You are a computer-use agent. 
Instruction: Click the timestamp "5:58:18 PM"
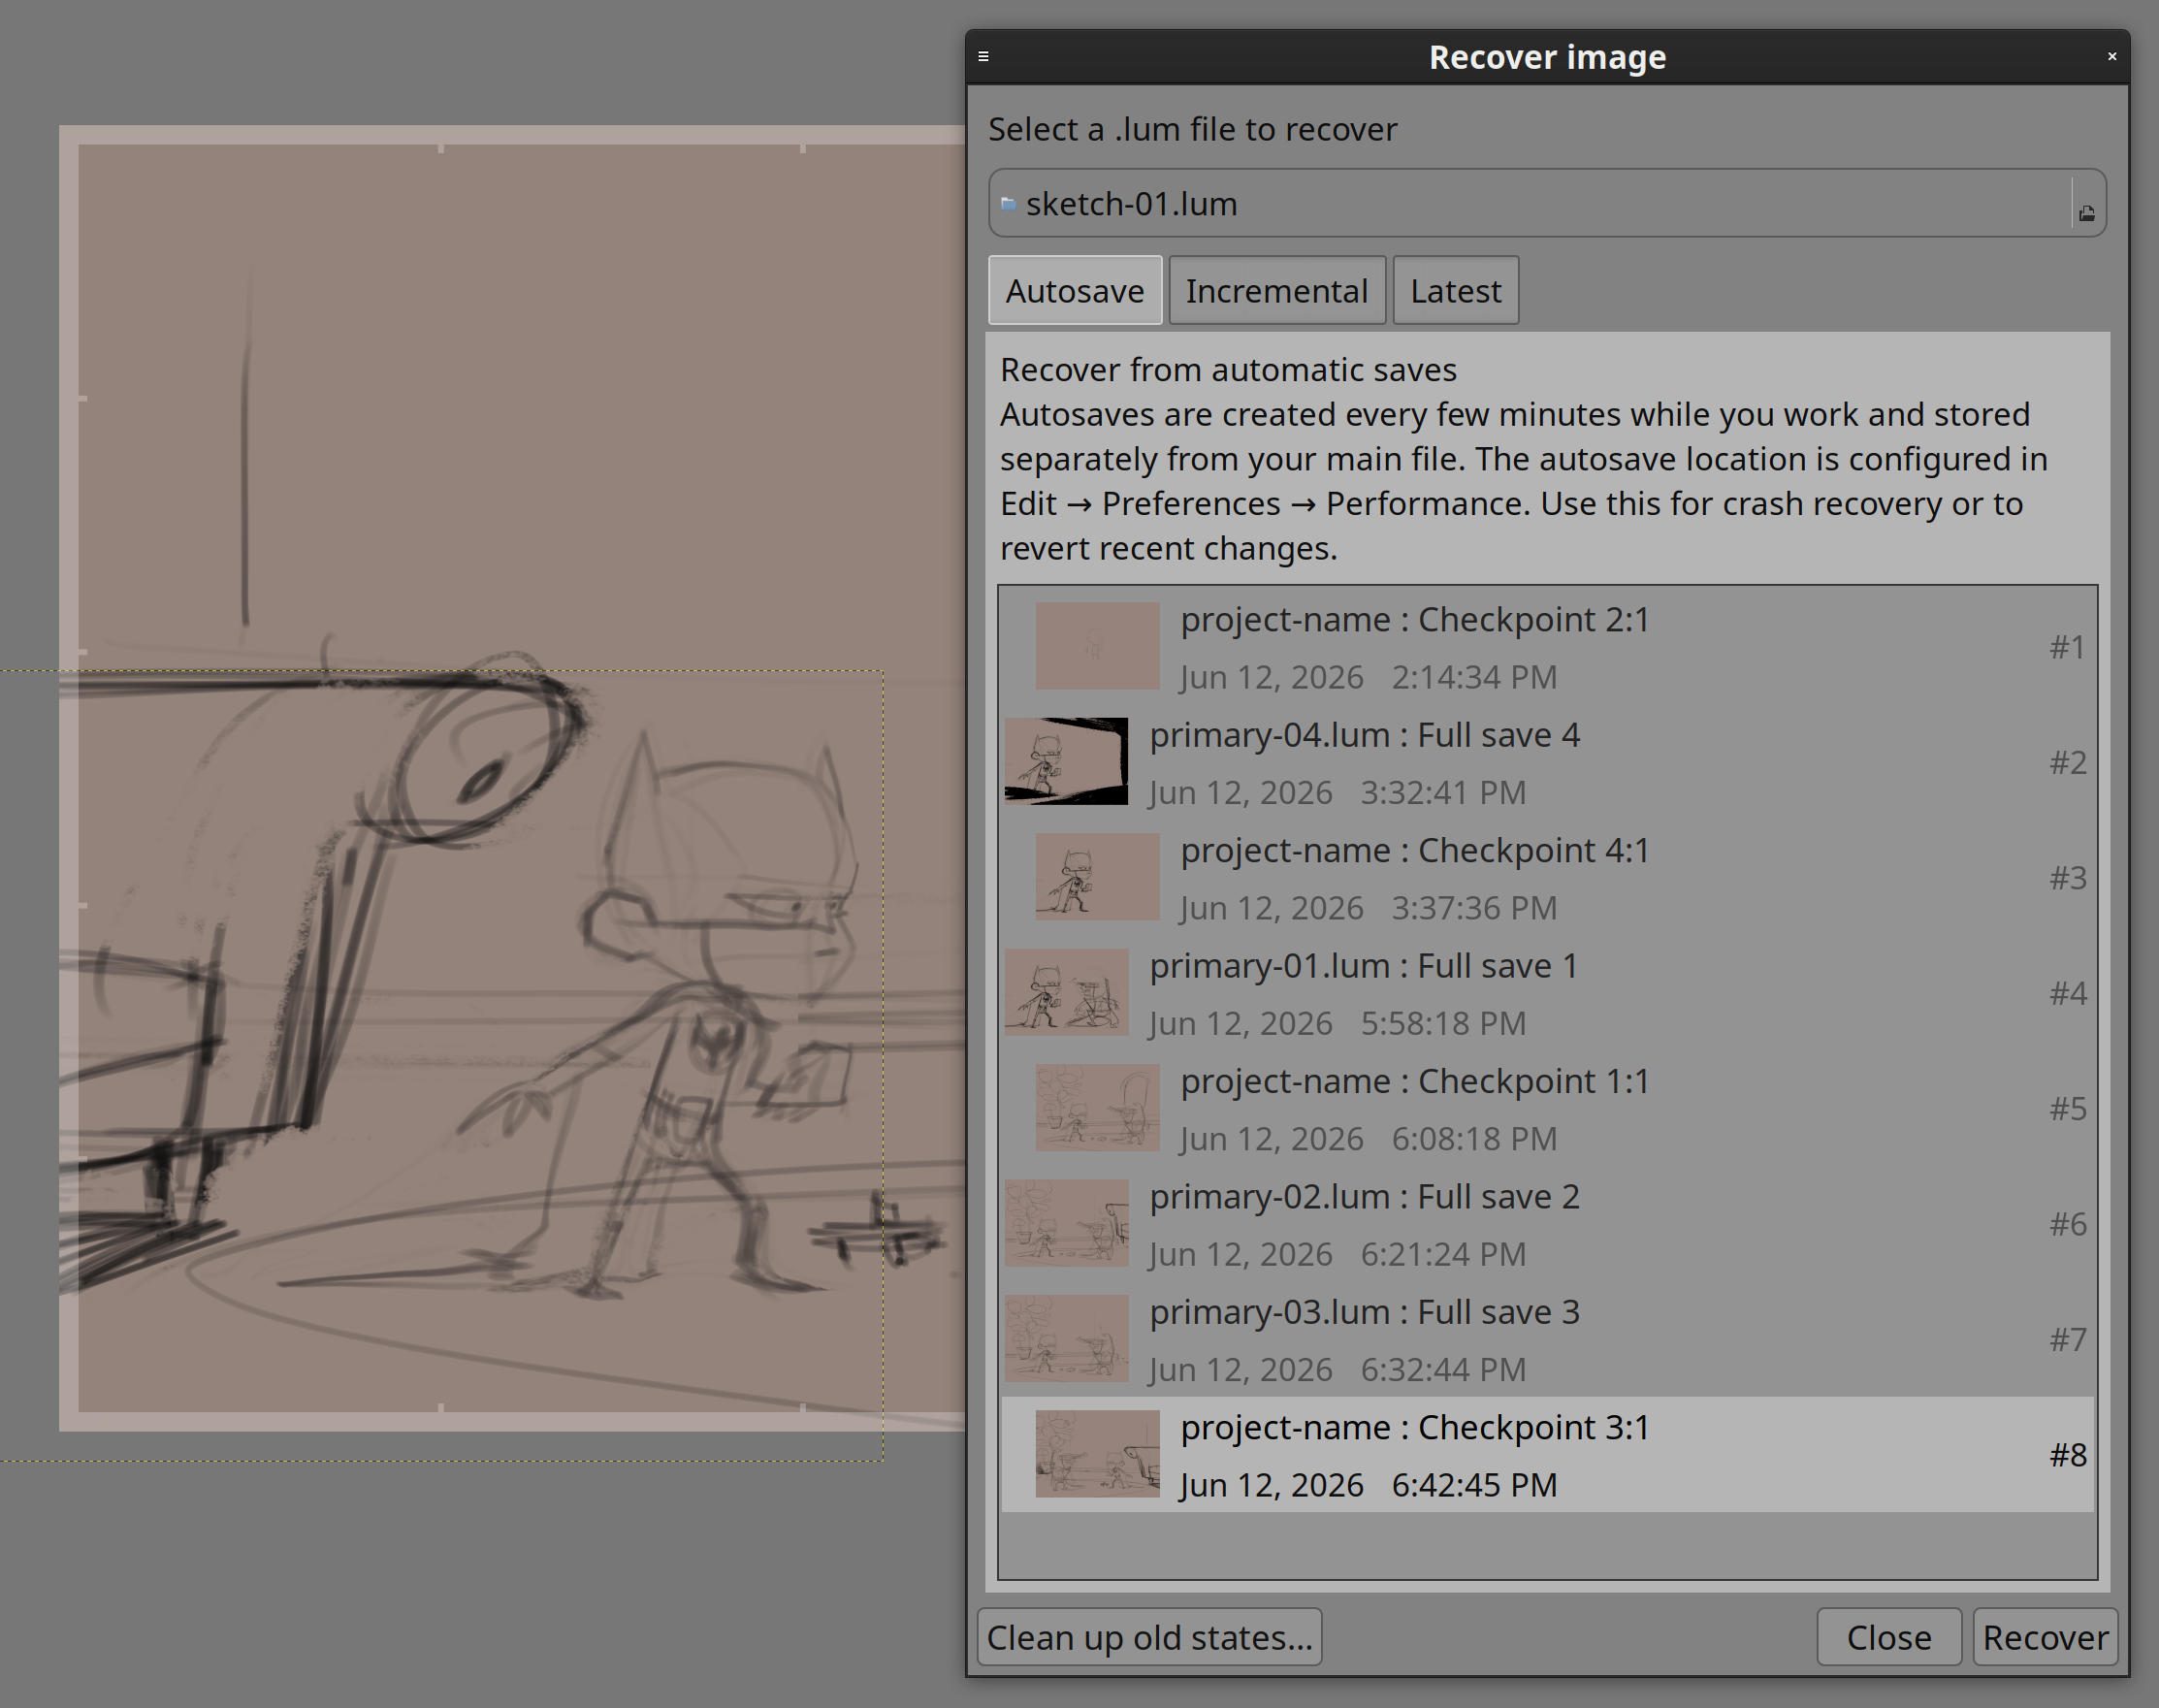pyautogui.click(x=1443, y=1024)
